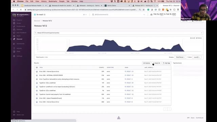Open 'TypeError: undefined is not an object' row title
The image size is (217, 122).
pyautogui.click(x=57, y=87)
